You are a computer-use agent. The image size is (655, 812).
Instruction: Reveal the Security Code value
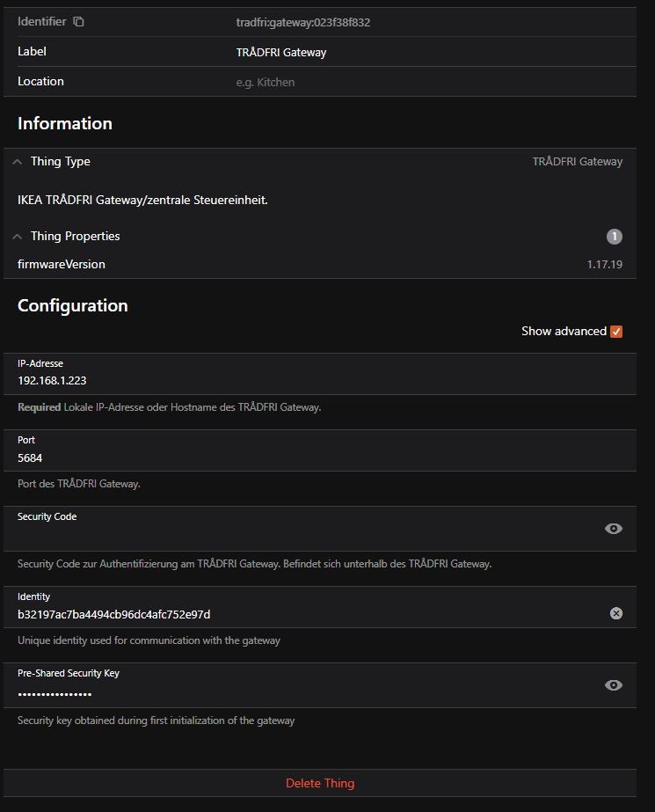click(x=614, y=529)
